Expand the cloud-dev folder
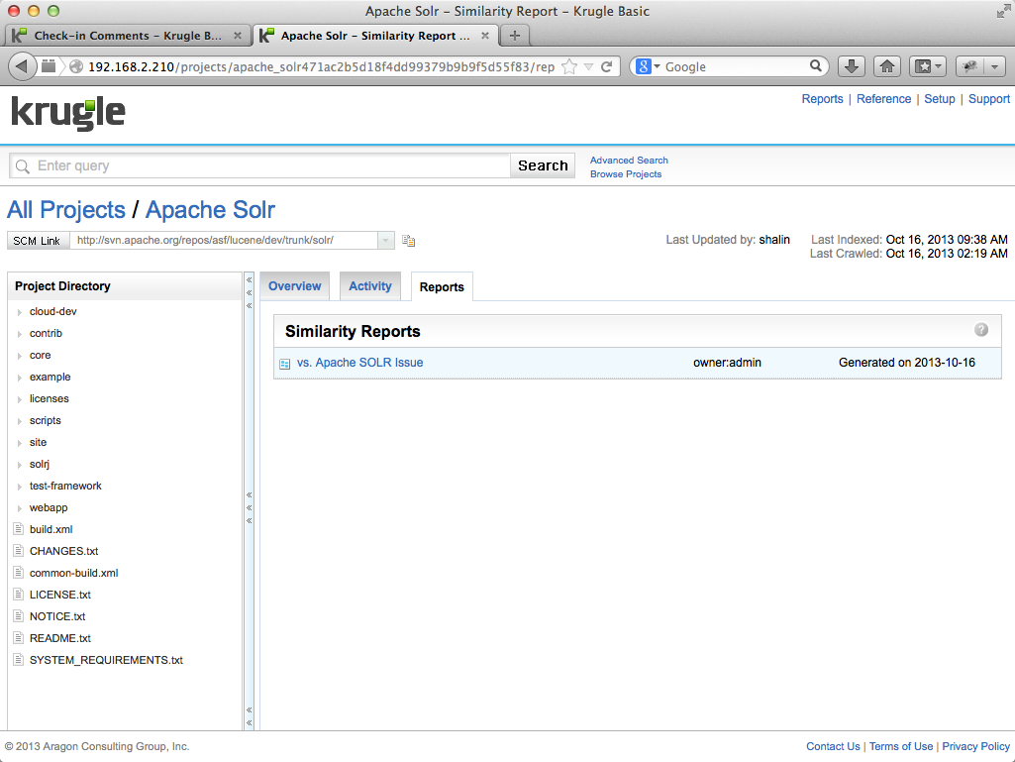 tap(20, 312)
